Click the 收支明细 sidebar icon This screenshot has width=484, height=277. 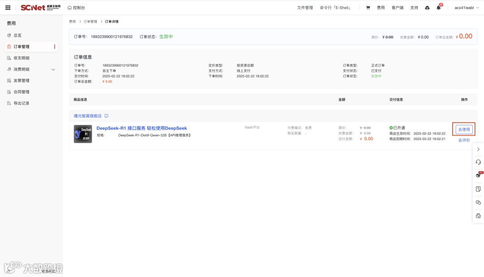[9, 58]
